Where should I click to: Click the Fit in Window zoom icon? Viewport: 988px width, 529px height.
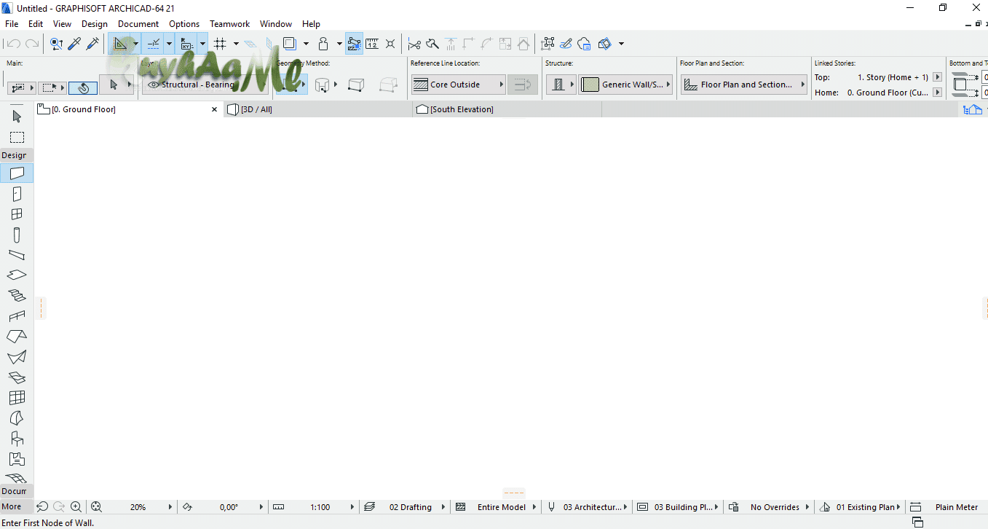click(x=96, y=507)
